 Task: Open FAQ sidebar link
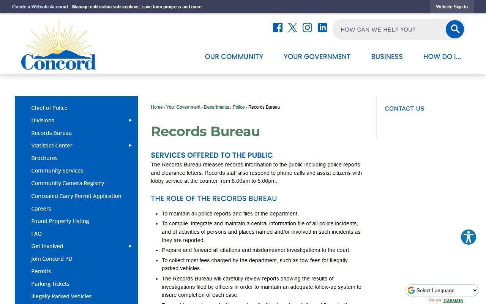point(36,234)
